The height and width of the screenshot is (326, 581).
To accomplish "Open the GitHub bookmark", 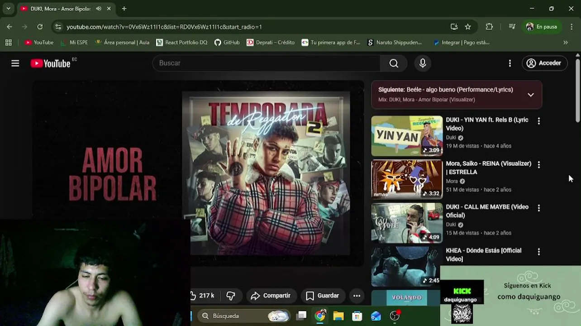I will point(227,43).
